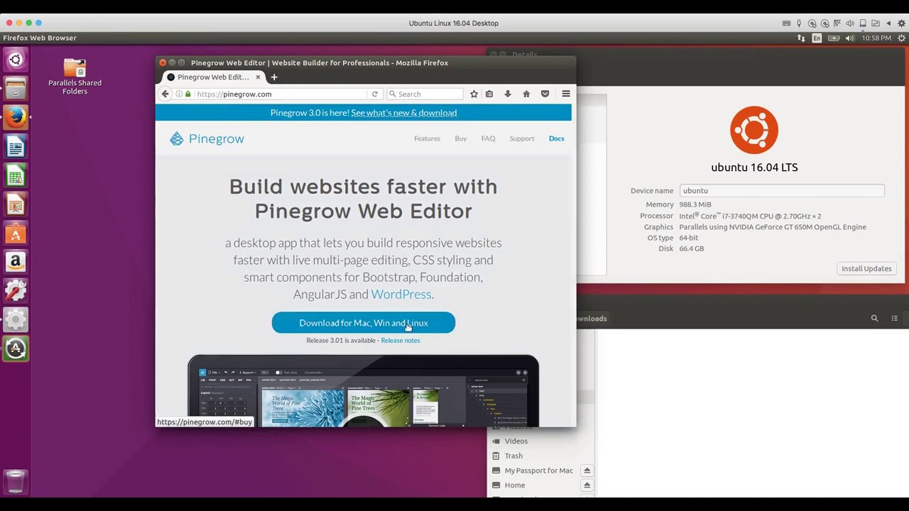Screen dimensions: 909x511
Task: Follow the WordPress link in the description
Action: [401, 294]
